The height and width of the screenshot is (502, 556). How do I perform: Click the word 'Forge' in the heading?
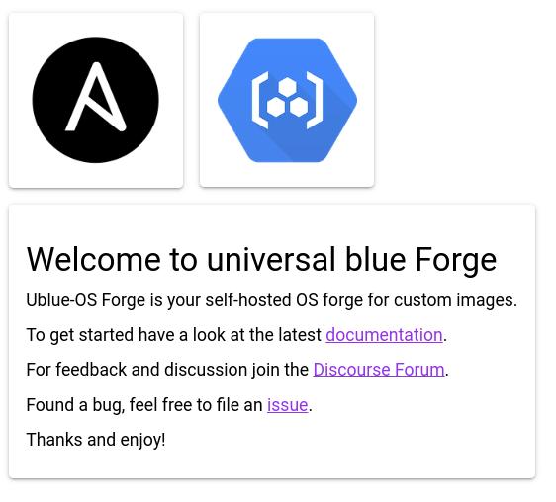coord(456,261)
